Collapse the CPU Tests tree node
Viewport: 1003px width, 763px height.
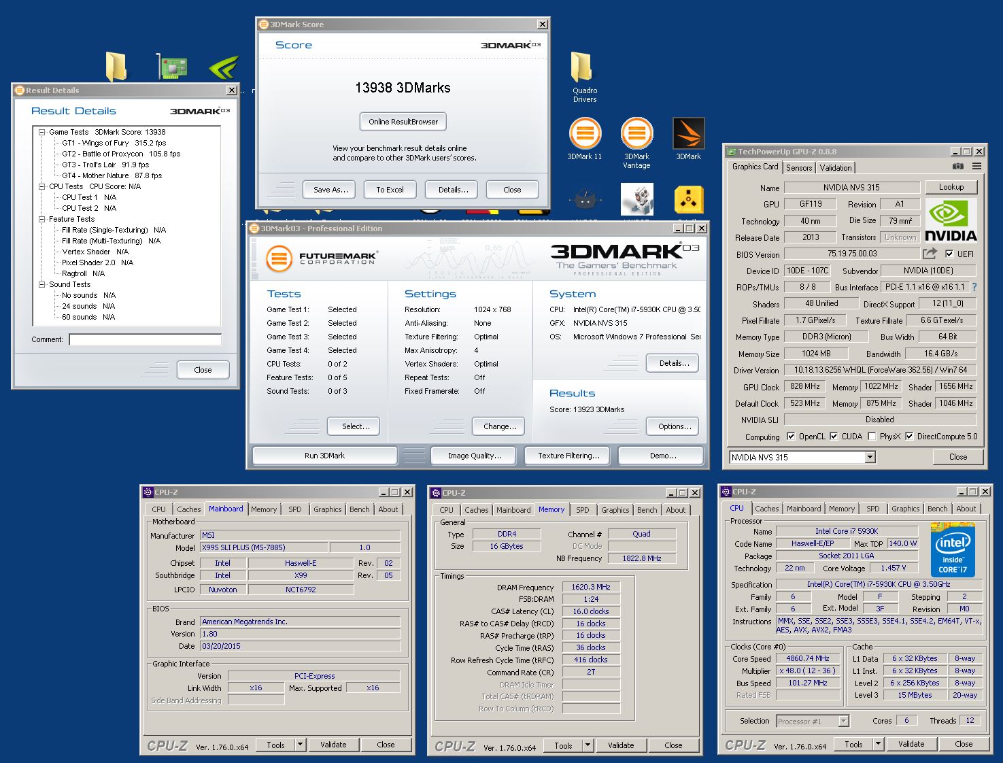(x=41, y=186)
